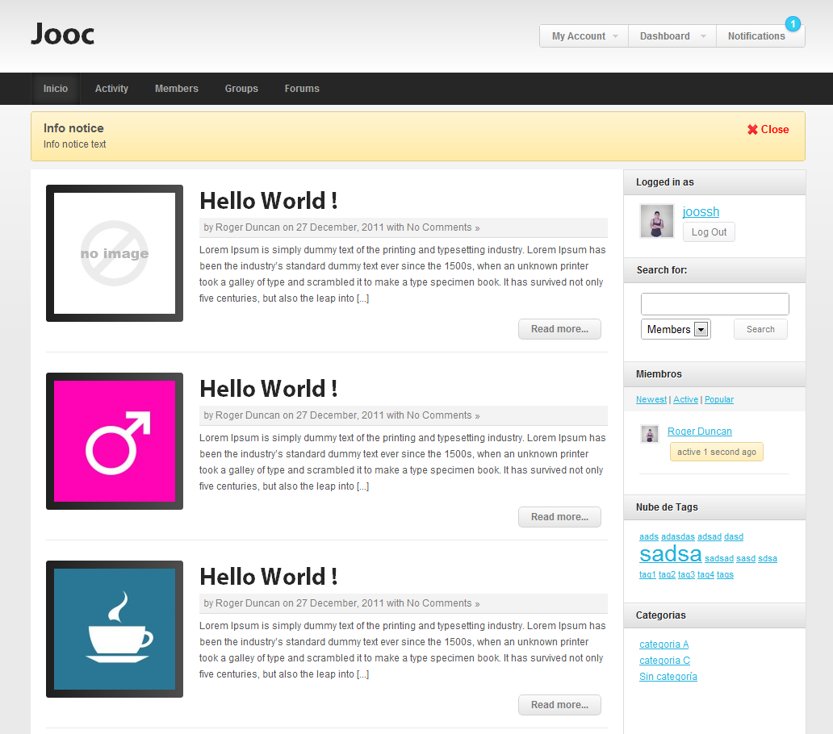Open the notifications count badge
This screenshot has height=734, width=833.
pos(793,24)
